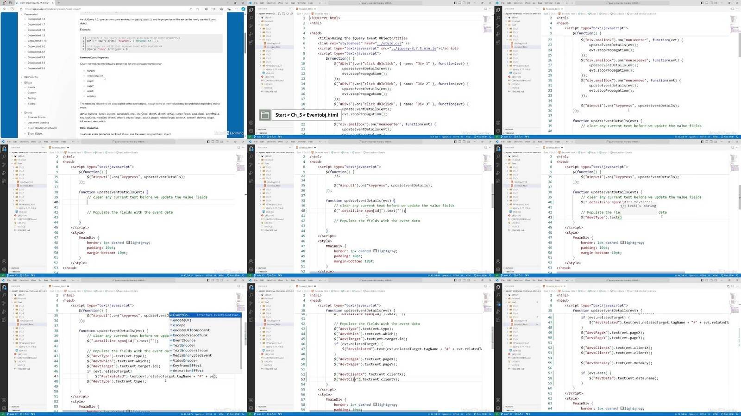The height and width of the screenshot is (416, 741).
Task: Click Read aloud icon in browser address bar
Action: (x=191, y=9)
